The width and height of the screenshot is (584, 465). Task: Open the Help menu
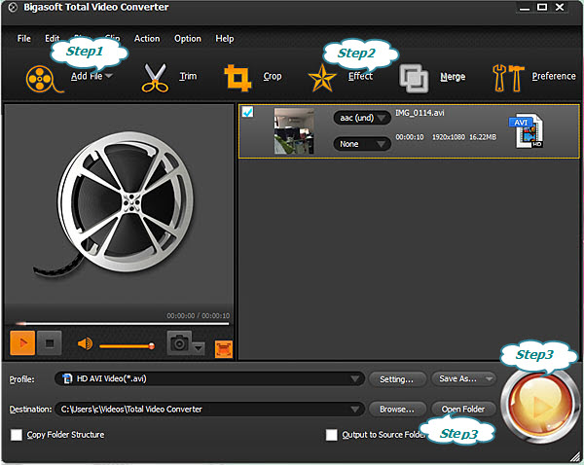(x=225, y=38)
